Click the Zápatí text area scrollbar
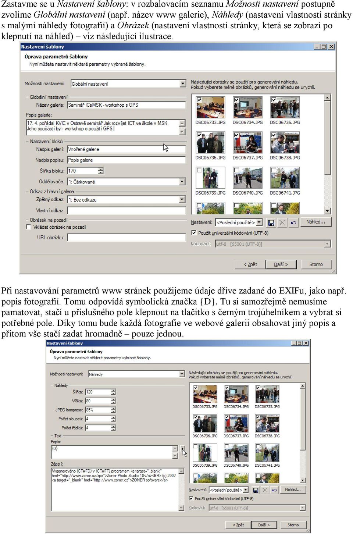Image resolution: width=353 pixels, height=534 pixels. click(181, 489)
